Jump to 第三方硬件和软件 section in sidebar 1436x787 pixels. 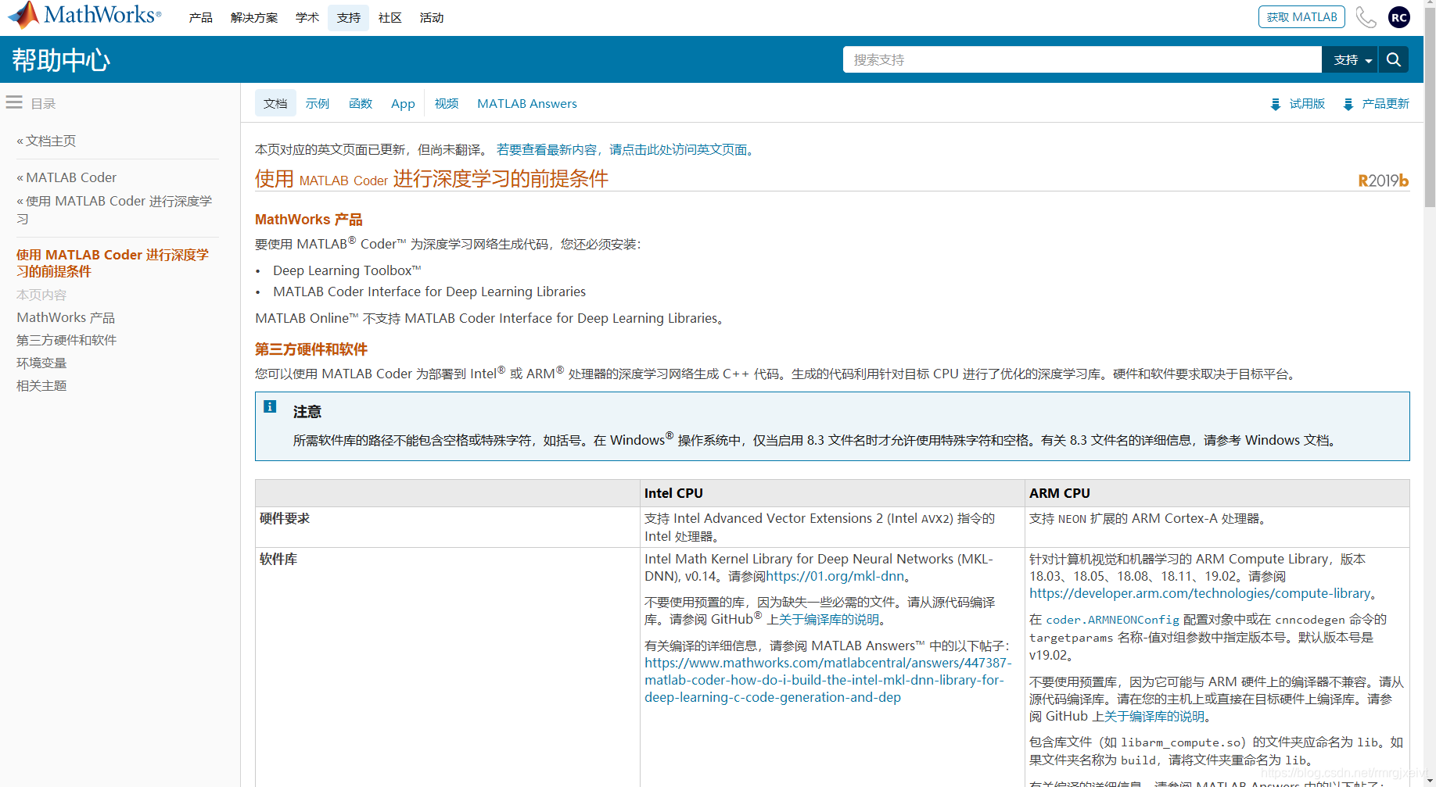pyautogui.click(x=66, y=340)
